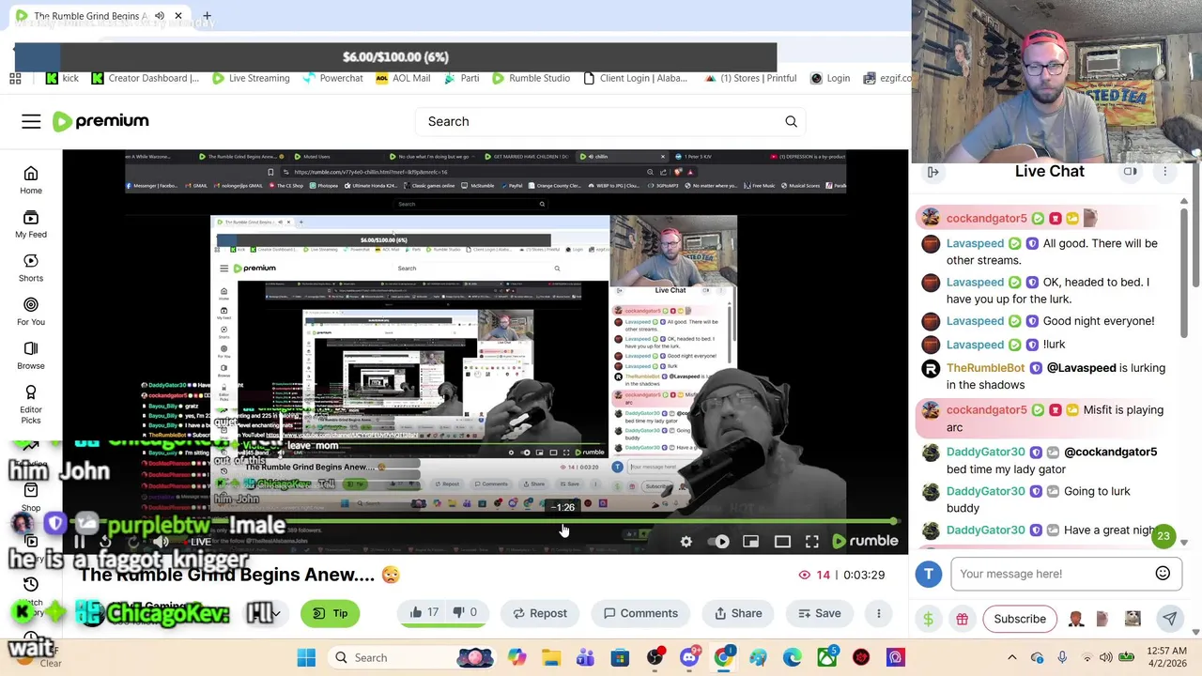The image size is (1202, 676).
Task: Open the video more options three-dot menu
Action: pyautogui.click(x=879, y=613)
